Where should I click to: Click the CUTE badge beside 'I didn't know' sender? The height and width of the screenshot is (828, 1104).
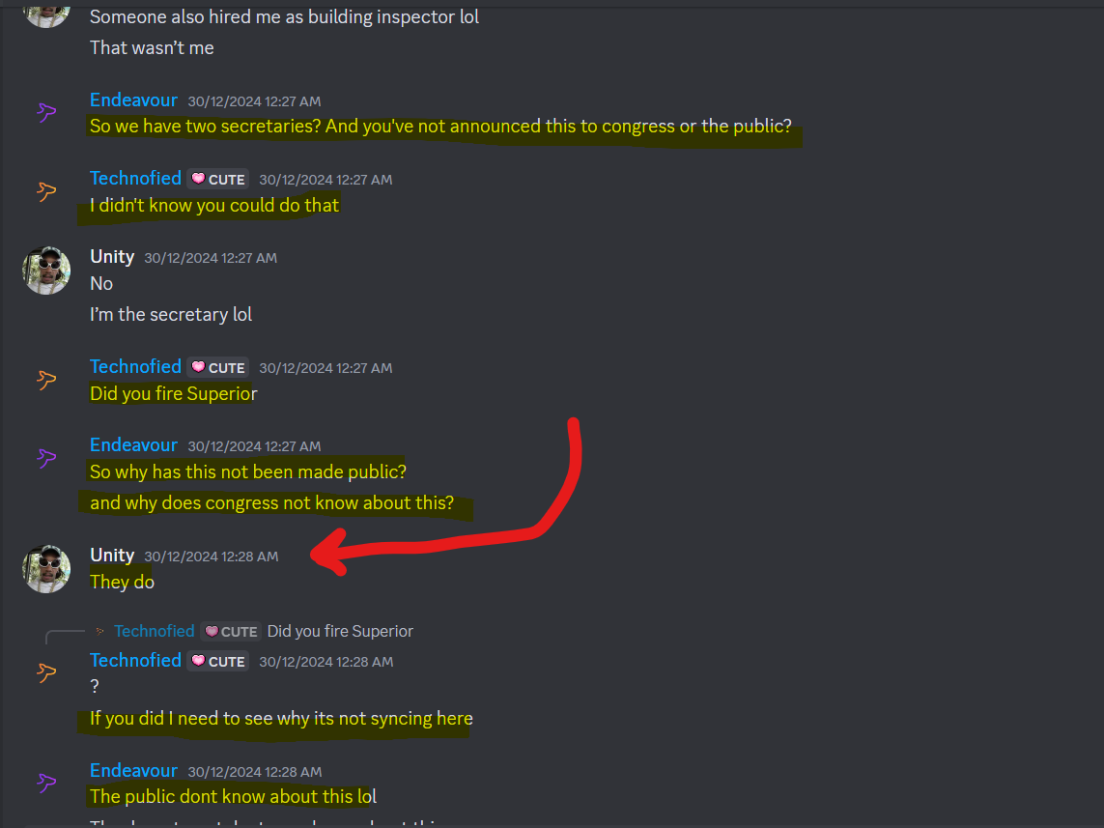(x=218, y=179)
